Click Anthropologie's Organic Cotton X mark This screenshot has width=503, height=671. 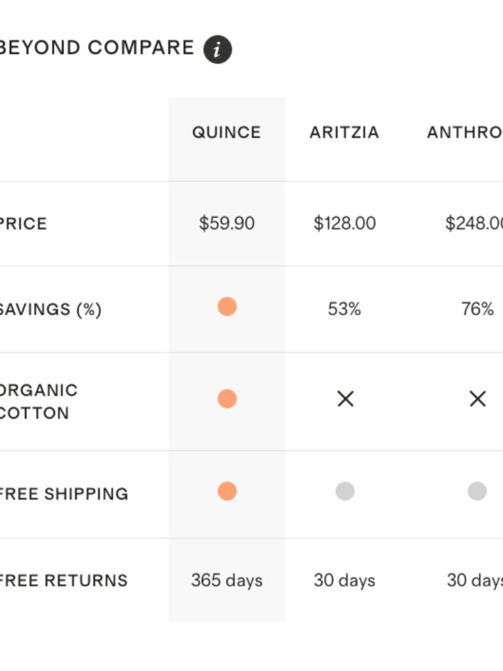pos(477,399)
